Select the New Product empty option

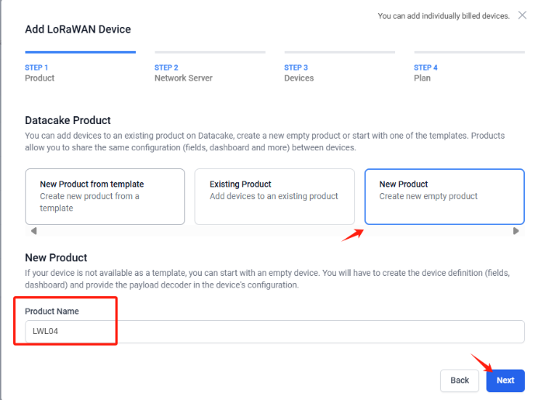(x=444, y=197)
